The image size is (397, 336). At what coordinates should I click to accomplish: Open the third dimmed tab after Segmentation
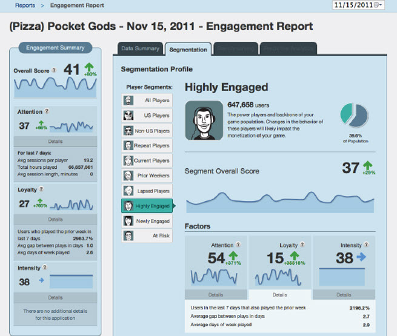[236, 48]
